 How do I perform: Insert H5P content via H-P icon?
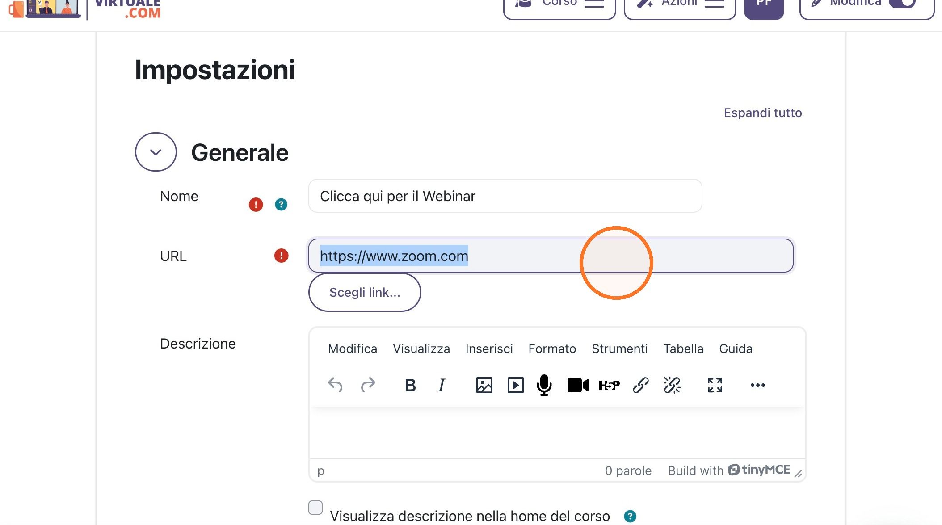pos(609,385)
